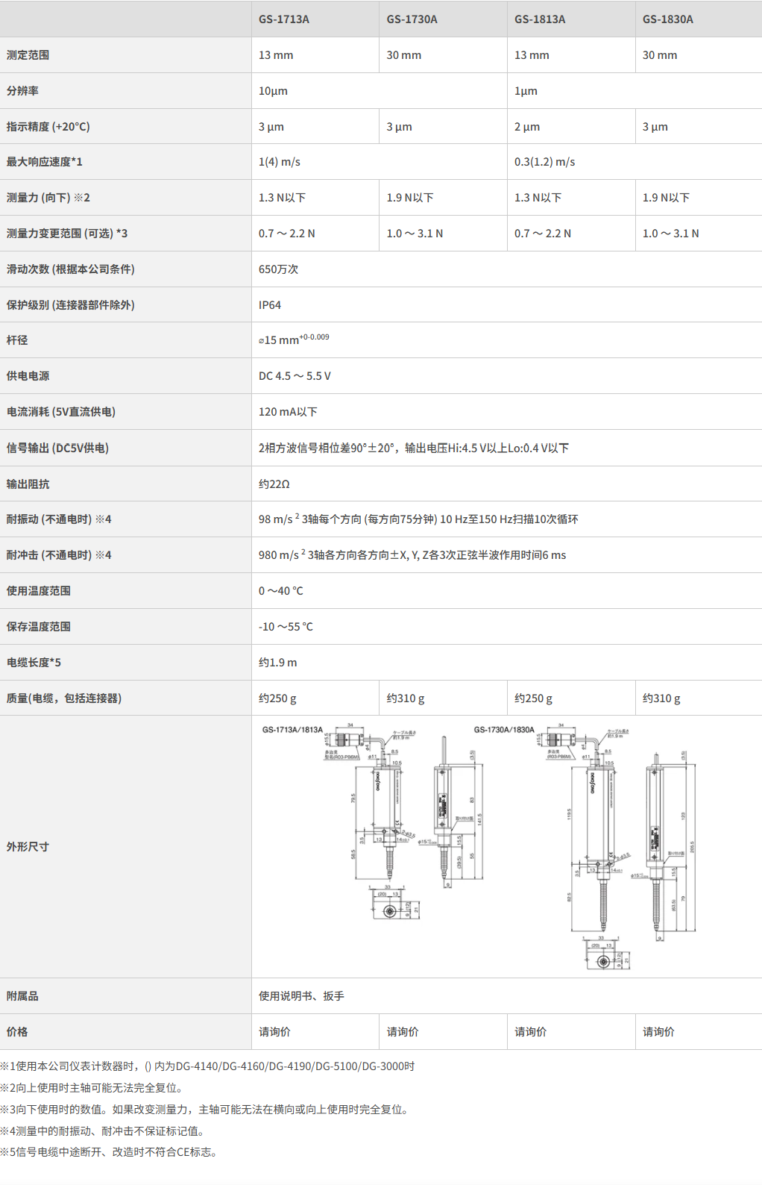Click the 2相方波信号 signal output description

pos(414,448)
